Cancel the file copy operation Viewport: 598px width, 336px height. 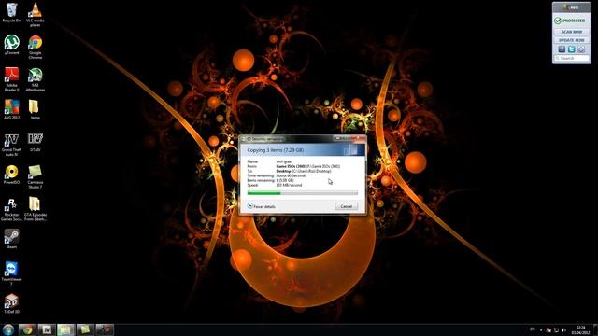click(x=346, y=206)
